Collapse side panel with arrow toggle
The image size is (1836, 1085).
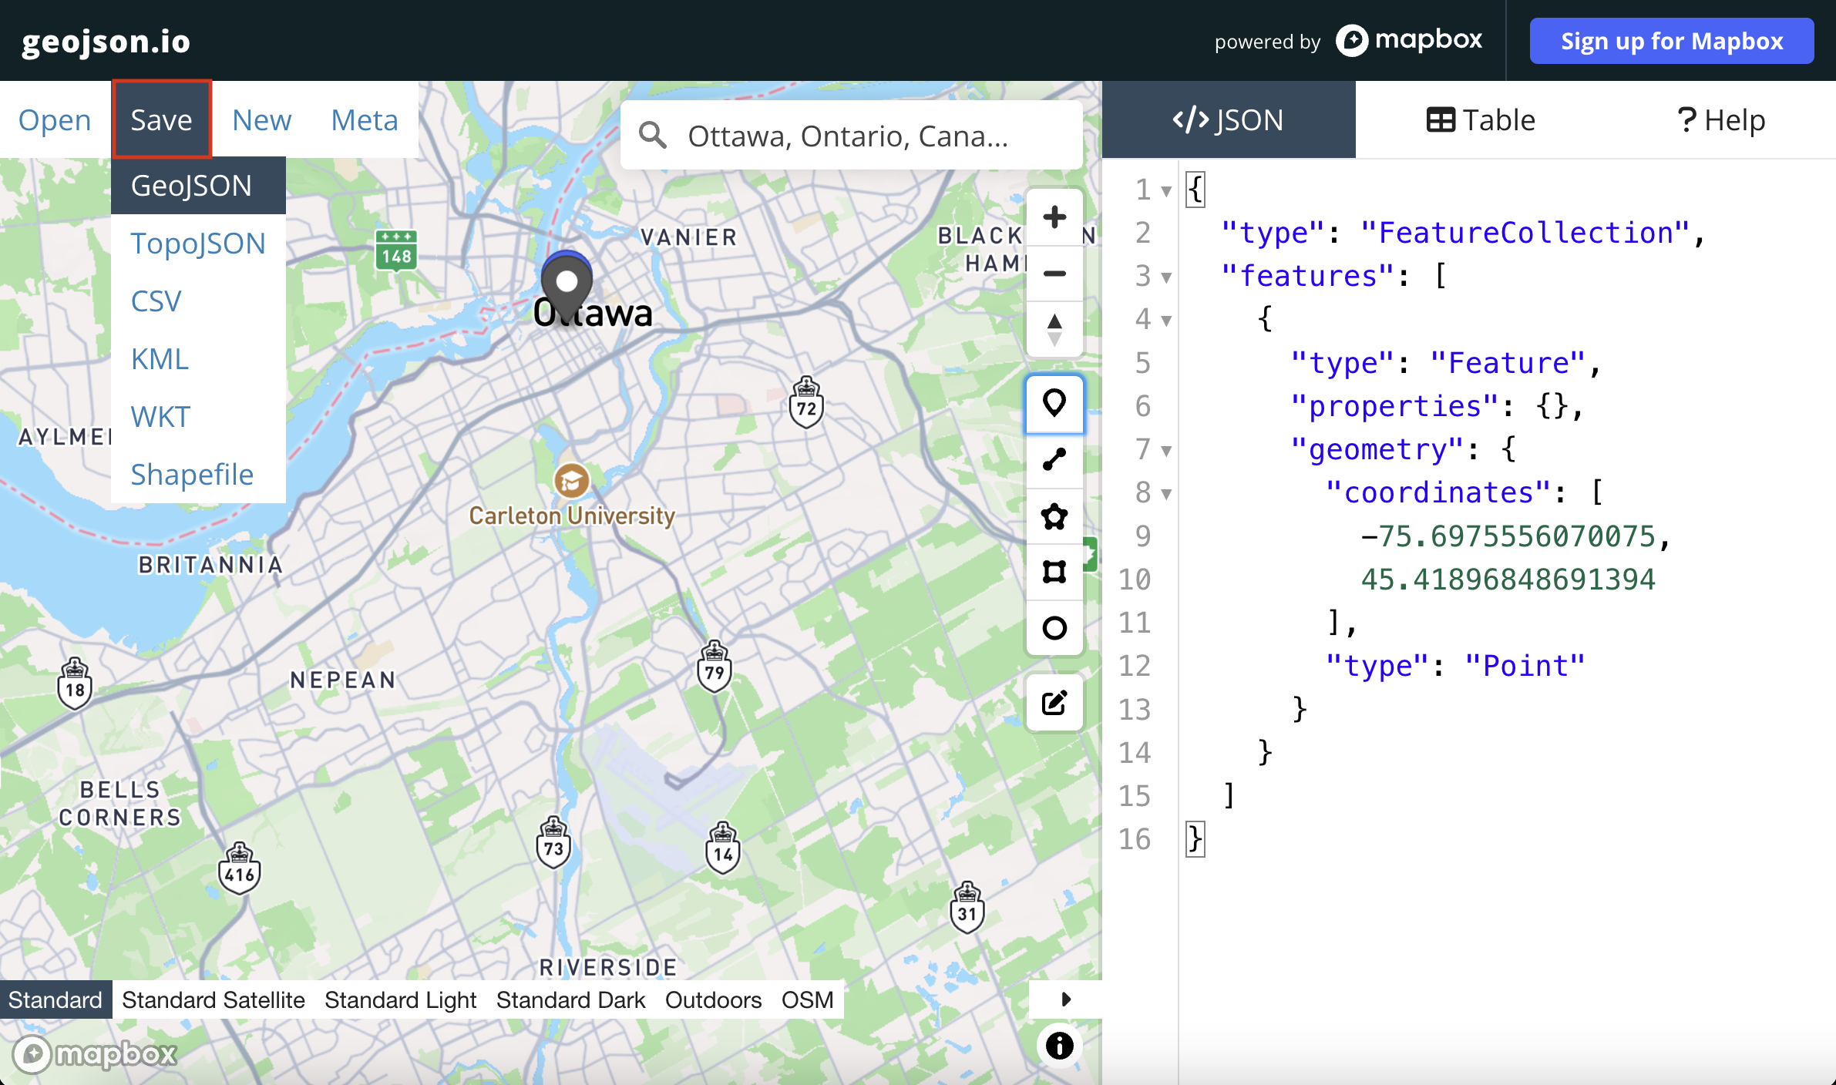(1065, 999)
